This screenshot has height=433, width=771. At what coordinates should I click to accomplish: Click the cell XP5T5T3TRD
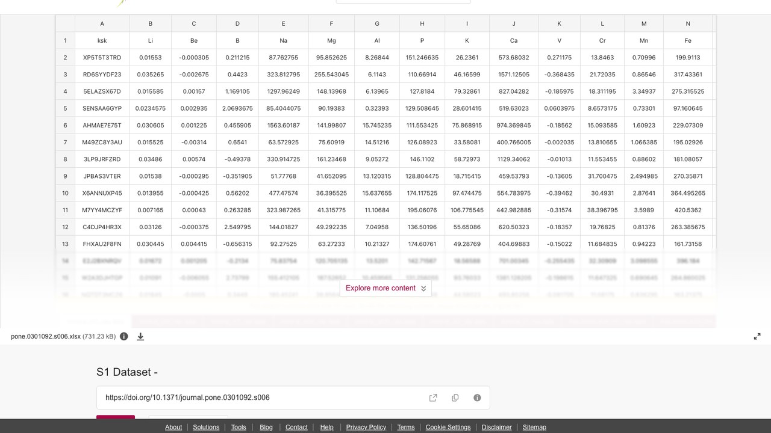102,58
